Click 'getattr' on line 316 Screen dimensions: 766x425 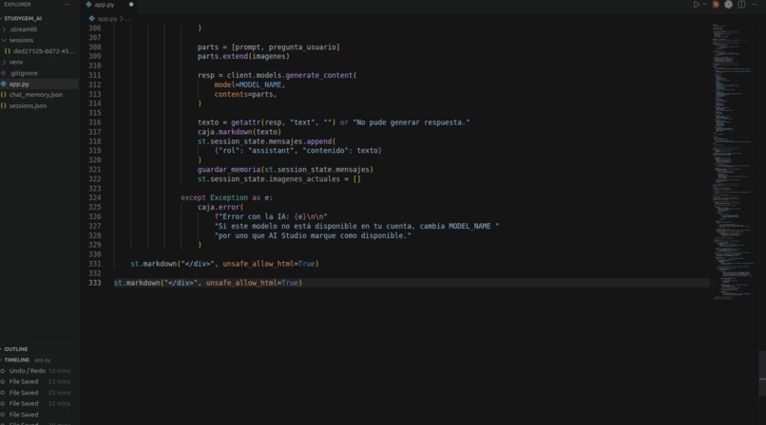pos(246,122)
